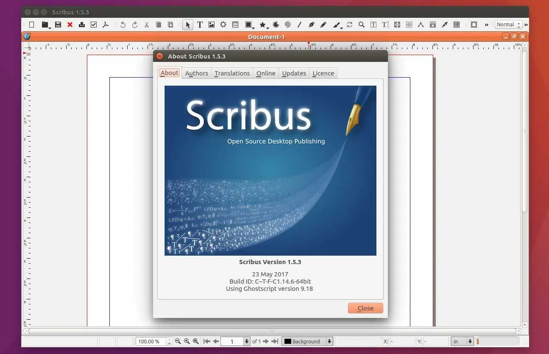Run the Preflight Verifier checkmark icon
This screenshot has height=354, width=549.
[x=94, y=25]
